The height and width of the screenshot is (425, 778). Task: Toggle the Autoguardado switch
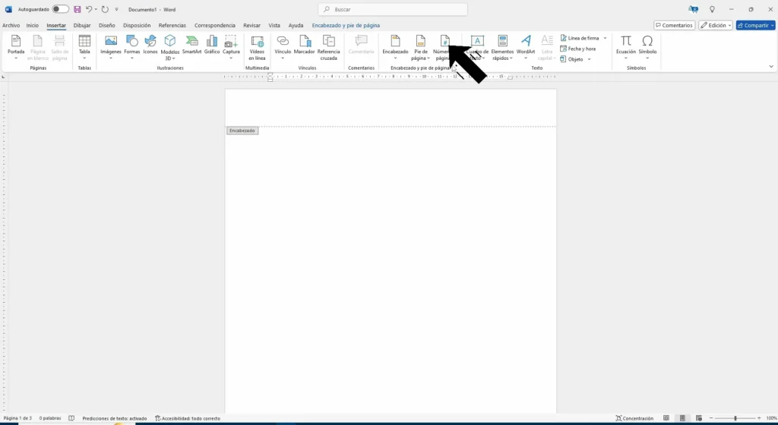[x=60, y=9]
